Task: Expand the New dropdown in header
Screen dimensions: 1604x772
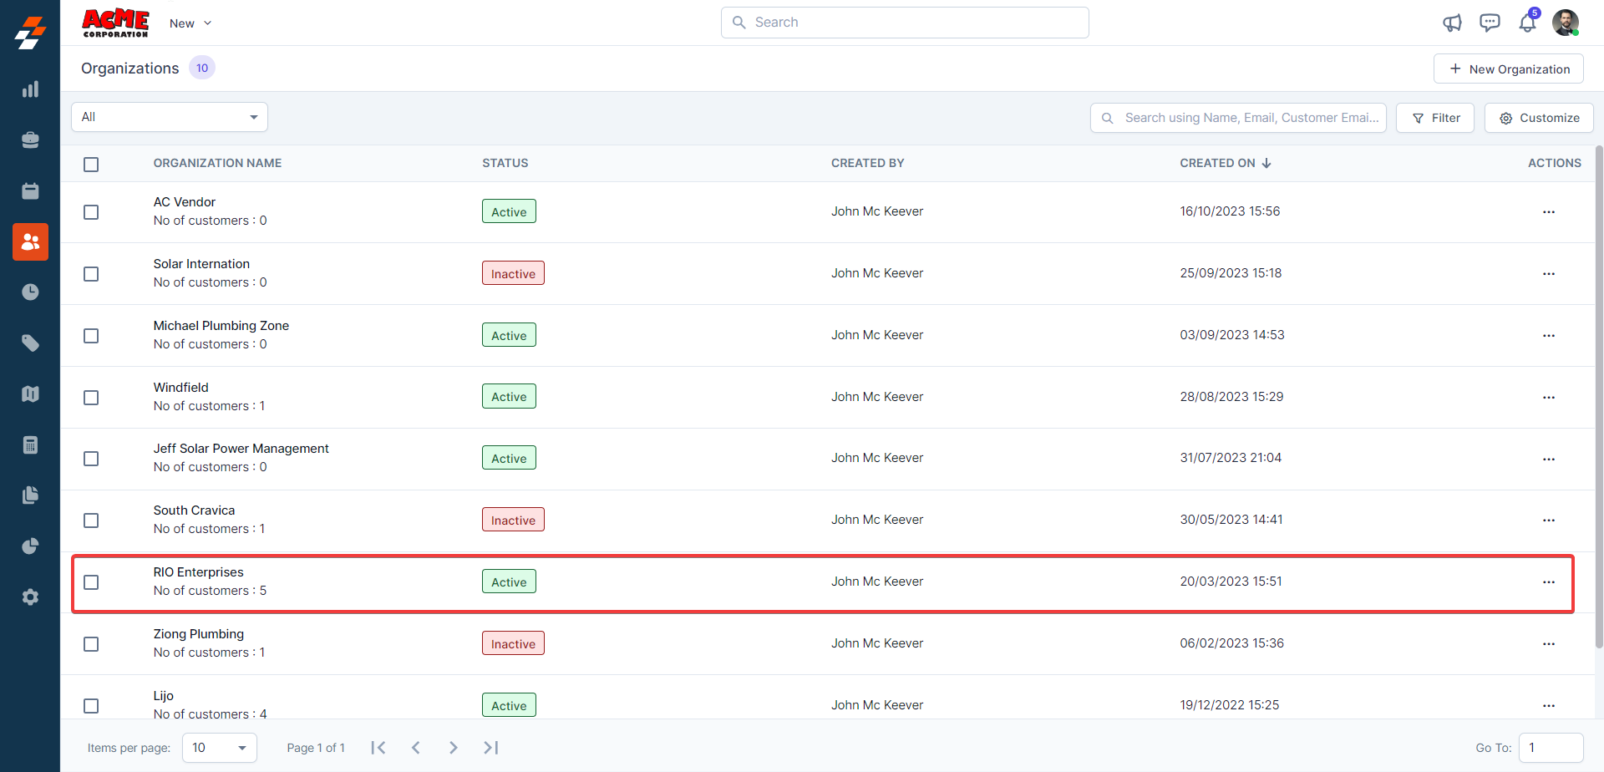Action: pyautogui.click(x=190, y=23)
